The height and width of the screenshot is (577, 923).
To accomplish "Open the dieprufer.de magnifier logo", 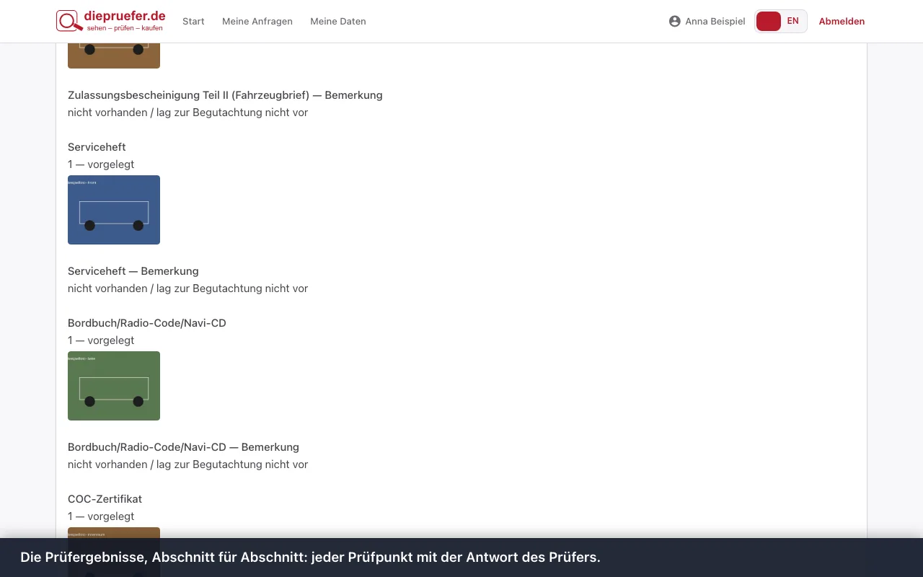I will [110, 21].
